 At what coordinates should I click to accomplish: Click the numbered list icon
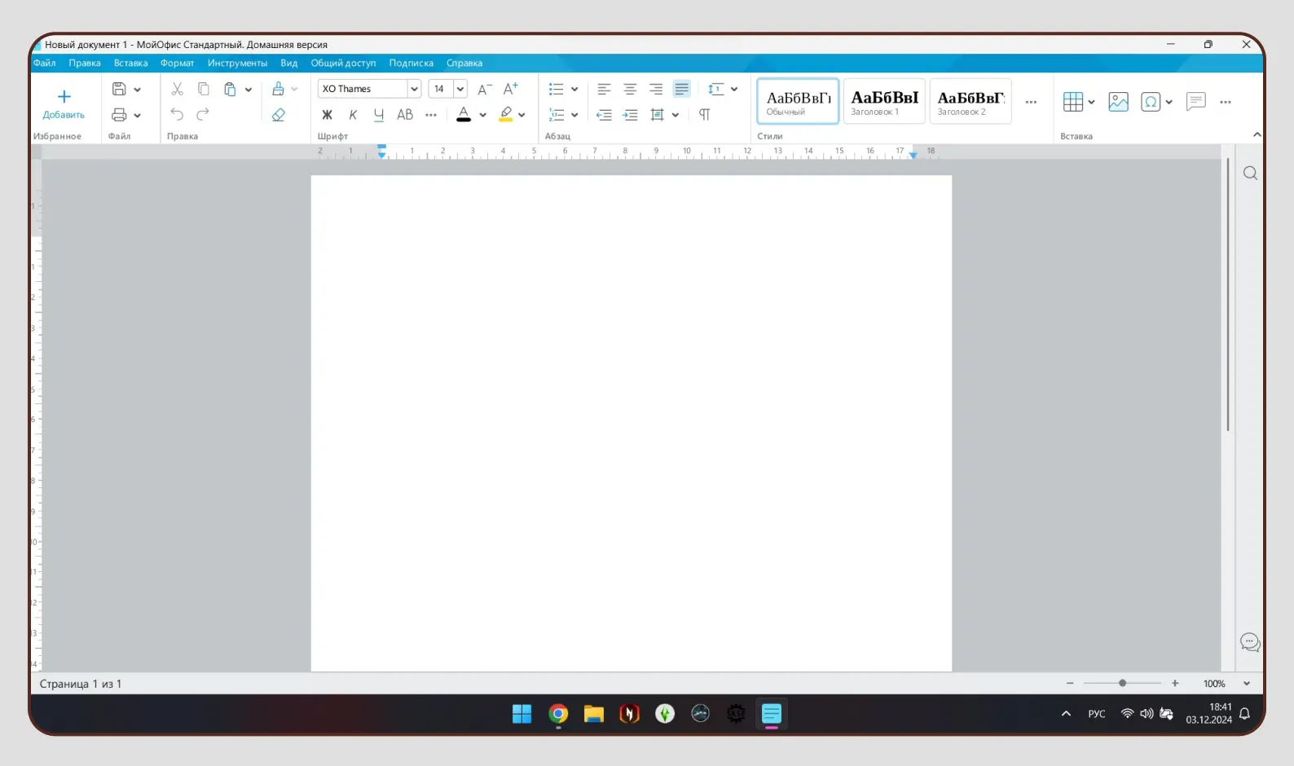tap(557, 115)
